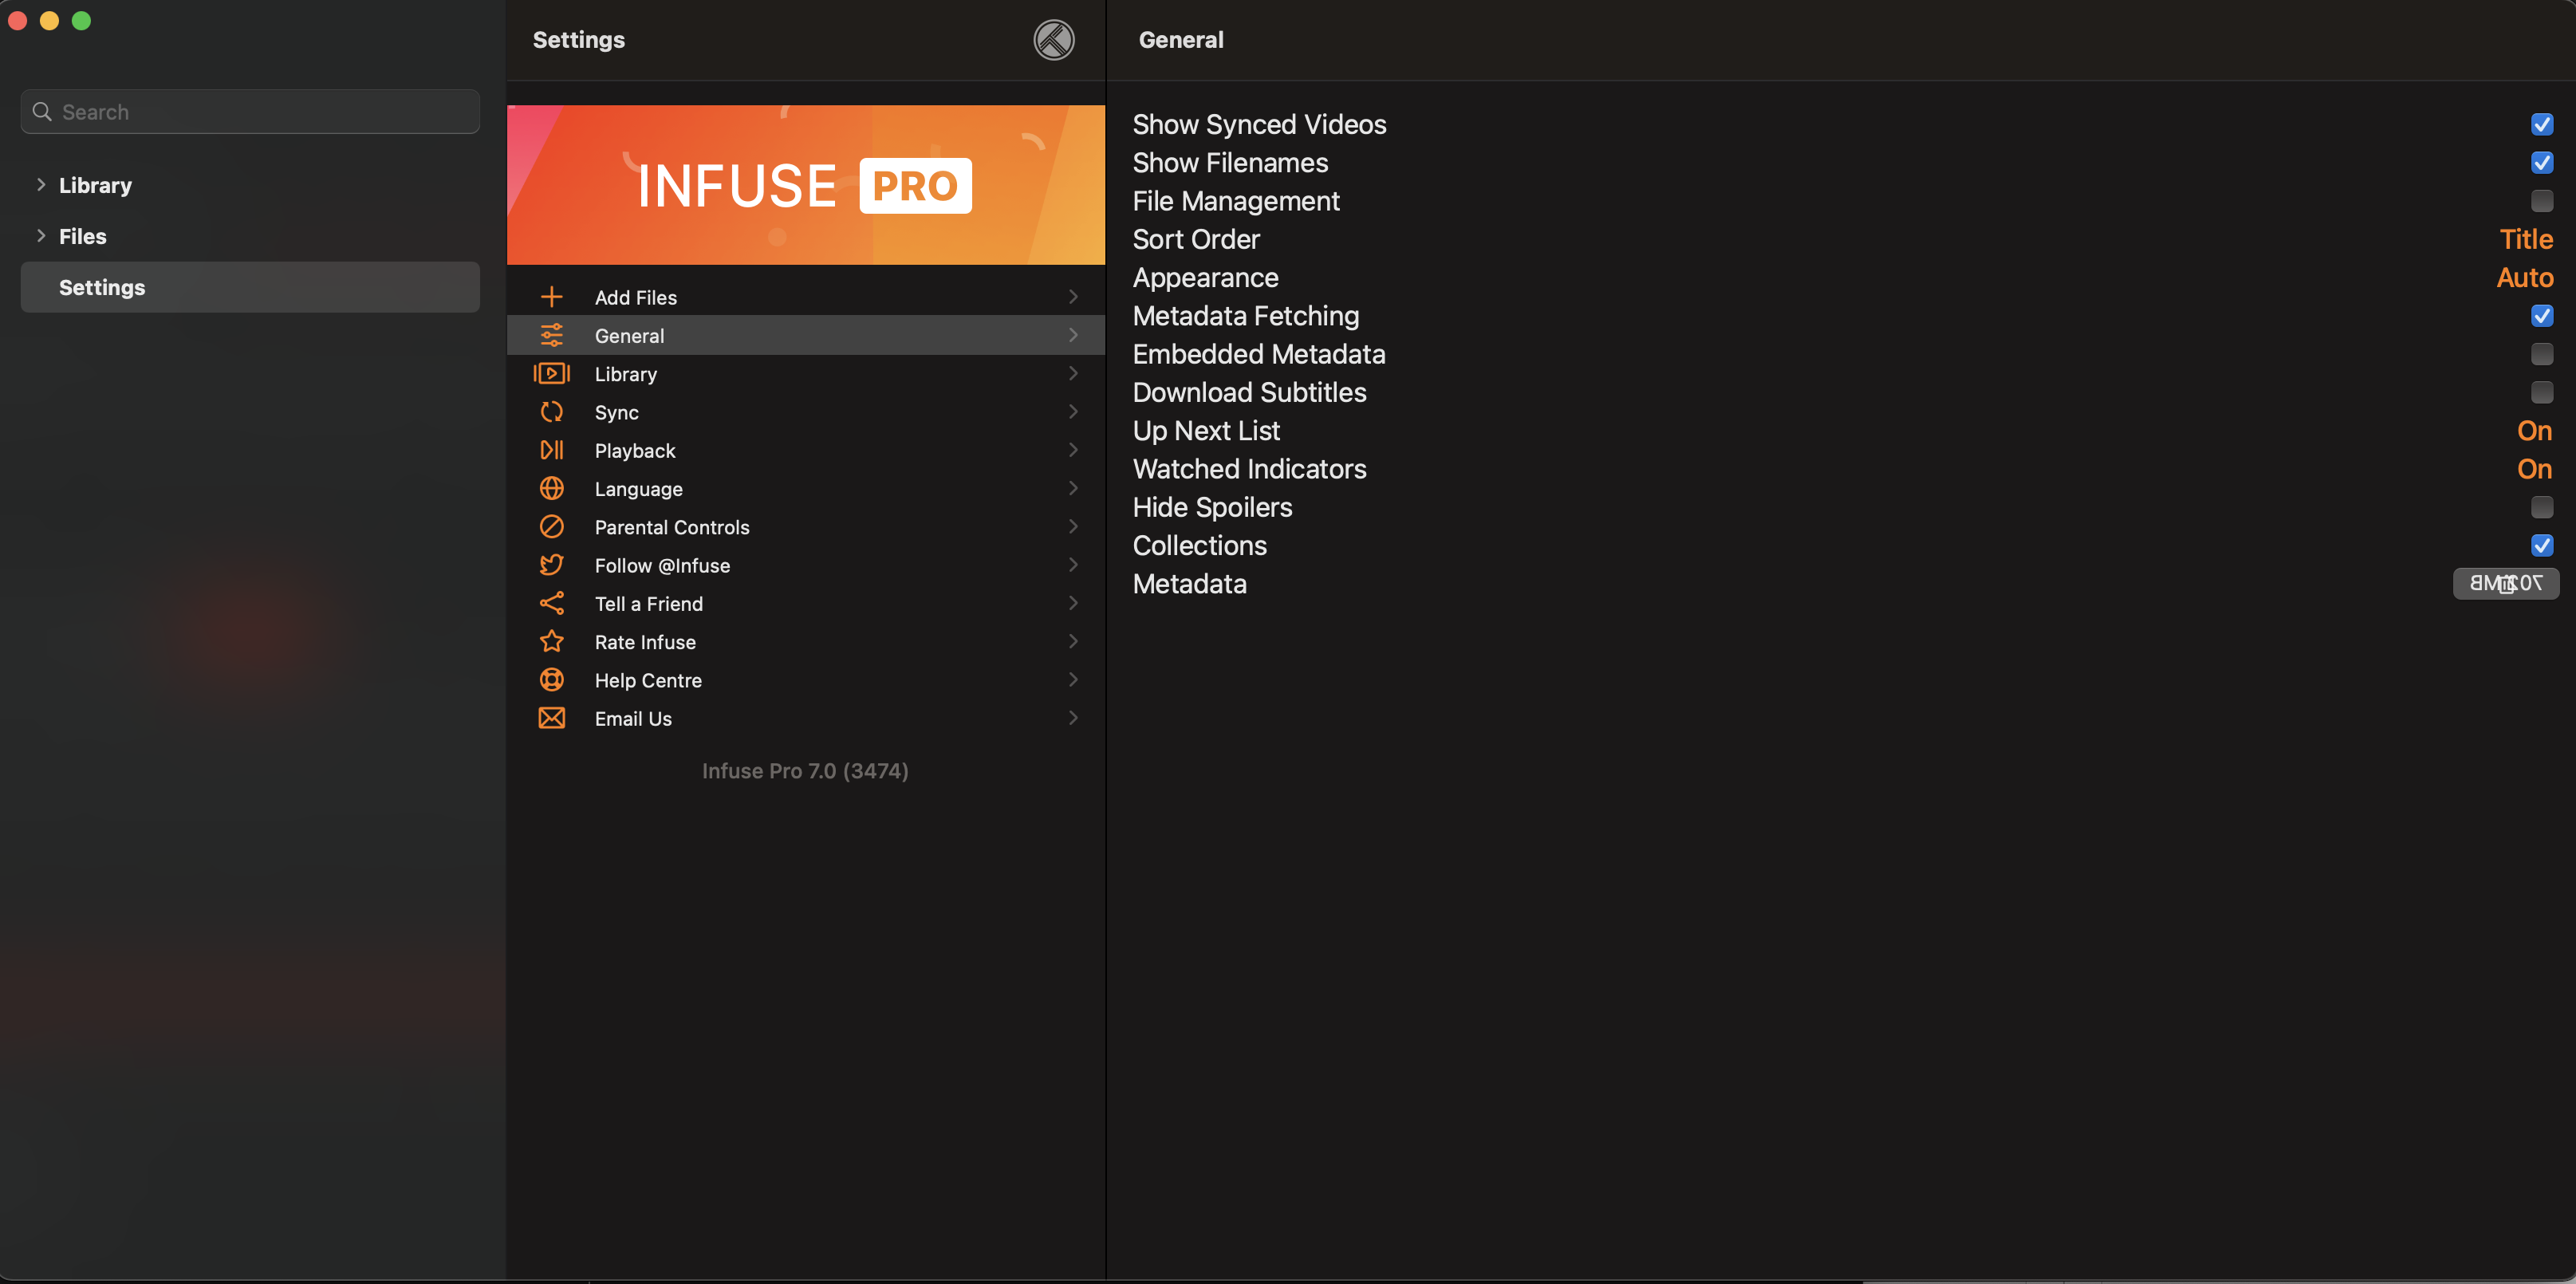
Task: Click into the Search field
Action: (250, 112)
